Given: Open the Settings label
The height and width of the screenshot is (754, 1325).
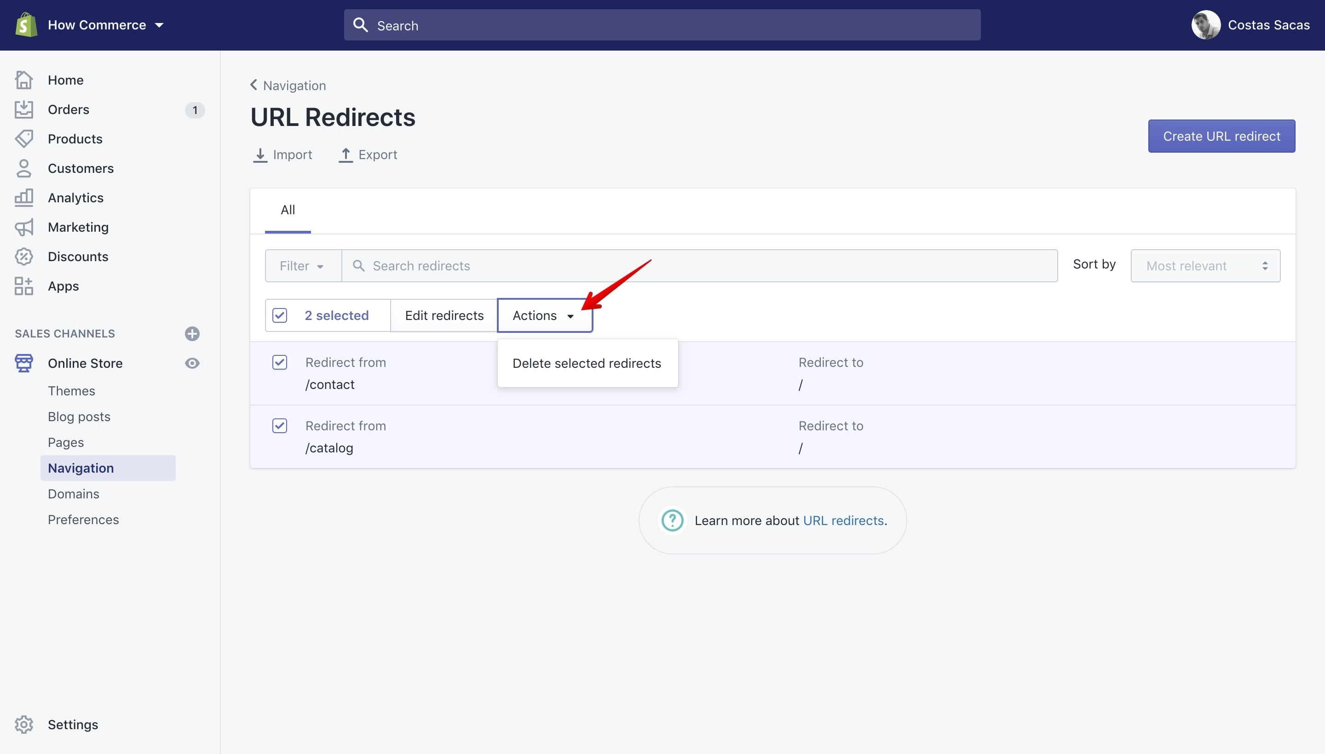Looking at the screenshot, I should point(73,725).
